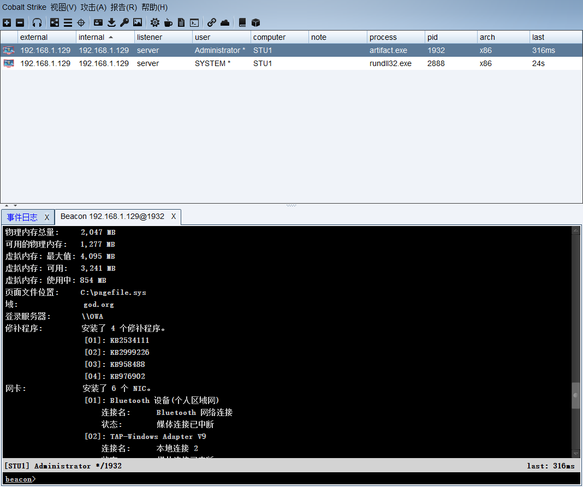Viewport: 583px width, 487px height.
Task: Open the Keystrokes view (key icon)
Action: pos(124,23)
